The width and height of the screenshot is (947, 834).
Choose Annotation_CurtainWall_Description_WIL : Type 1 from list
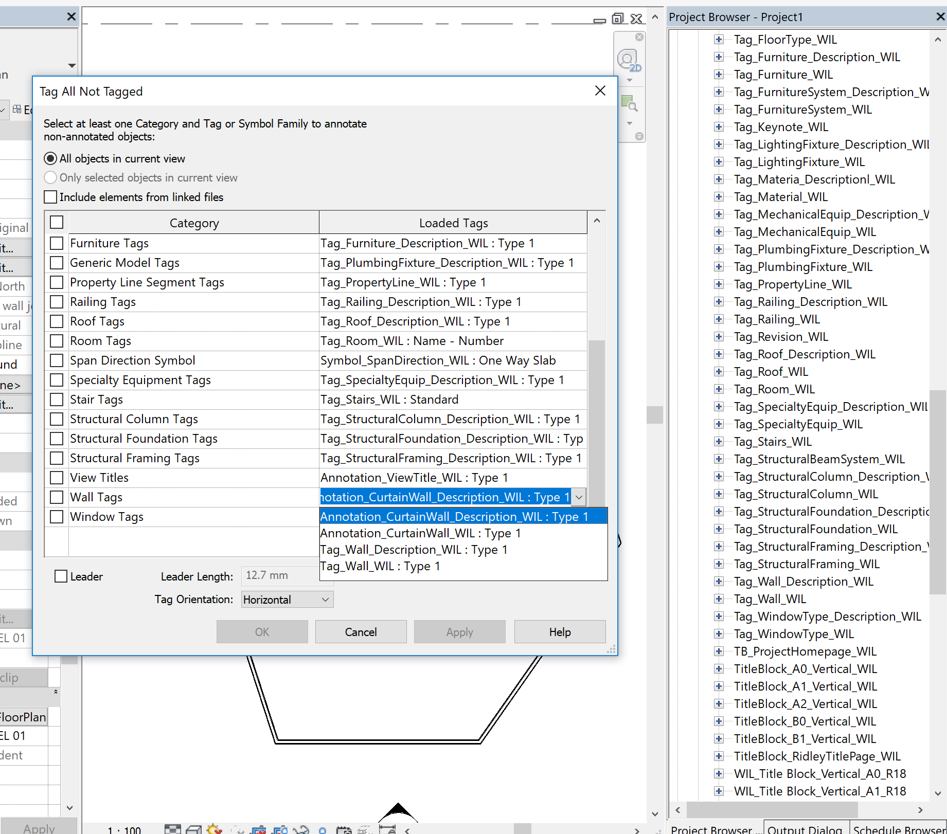pyautogui.click(x=463, y=516)
